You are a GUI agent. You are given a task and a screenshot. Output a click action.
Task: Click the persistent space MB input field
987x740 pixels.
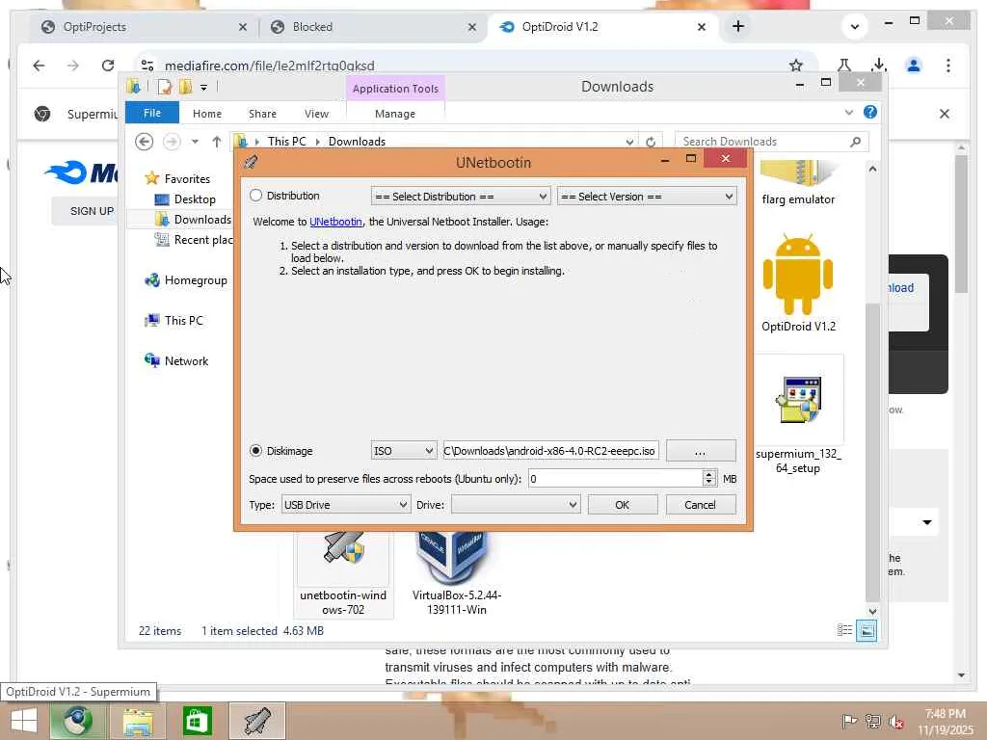tap(615, 479)
